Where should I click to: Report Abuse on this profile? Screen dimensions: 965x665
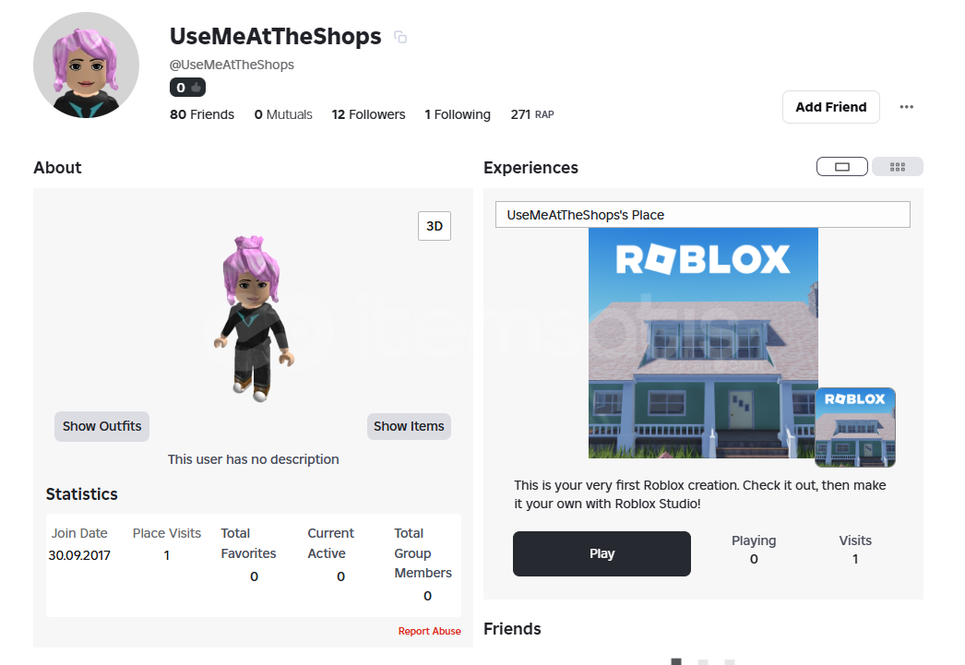click(x=430, y=631)
